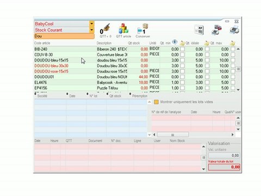The height and width of the screenshot is (196, 261).
Task: Select article DOUDOU-bleu-15x15
Action: [x=135, y=60]
